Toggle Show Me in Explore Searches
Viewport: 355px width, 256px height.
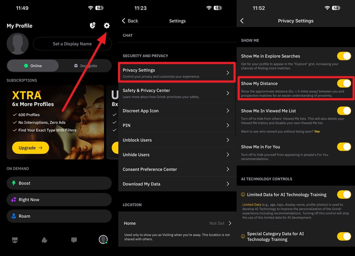[344, 56]
